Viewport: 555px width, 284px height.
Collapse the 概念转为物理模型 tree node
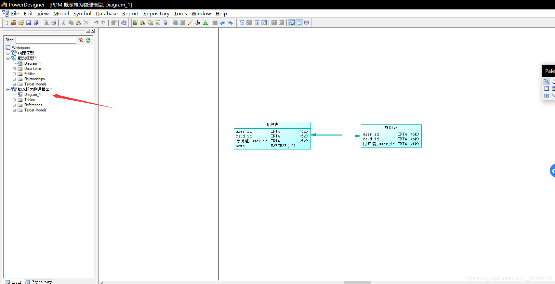click(x=8, y=89)
